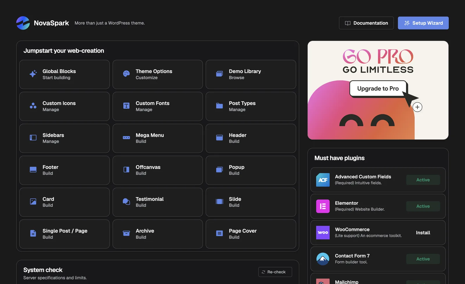Click the 'Single Post / Page' title

pos(65,231)
